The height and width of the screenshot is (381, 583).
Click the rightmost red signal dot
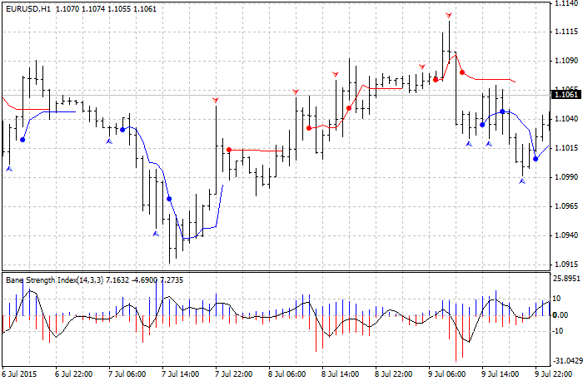pyautogui.click(x=462, y=72)
